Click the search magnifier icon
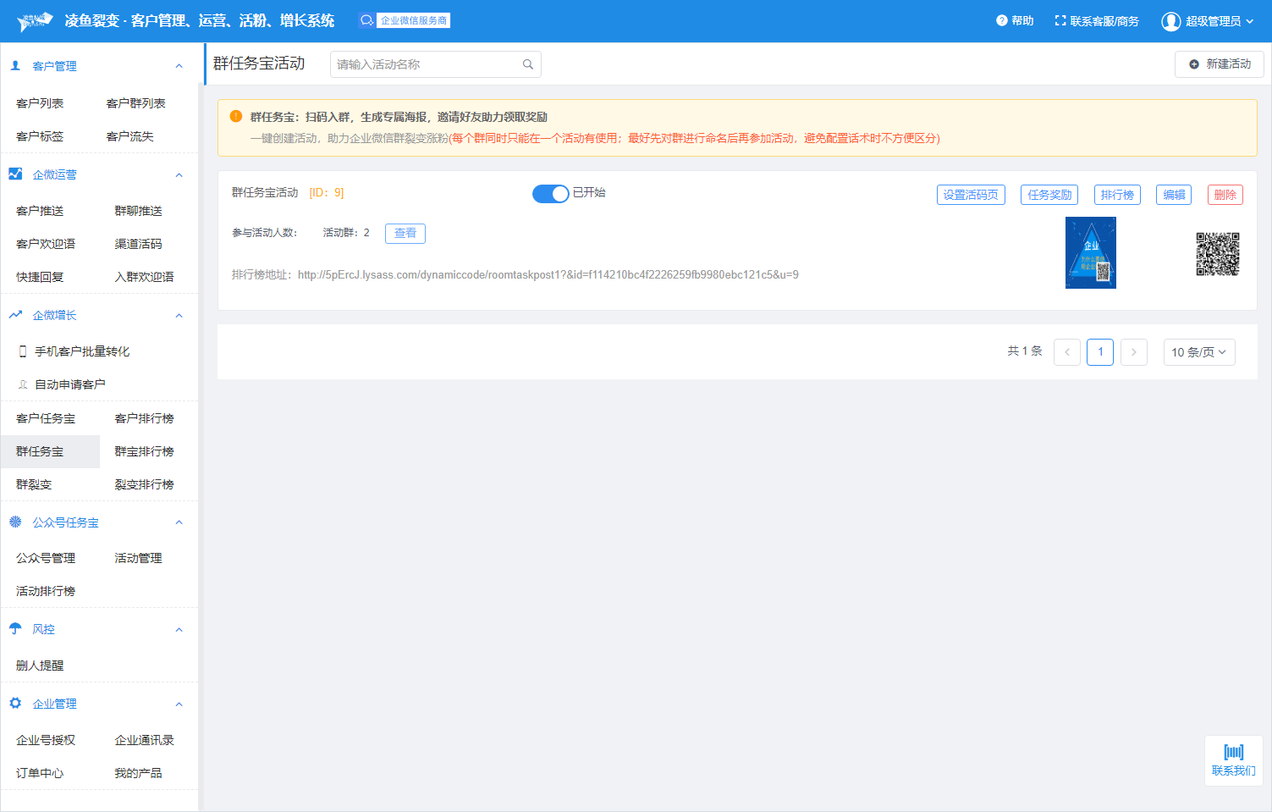Screen dimensions: 1272x812 click(527, 64)
